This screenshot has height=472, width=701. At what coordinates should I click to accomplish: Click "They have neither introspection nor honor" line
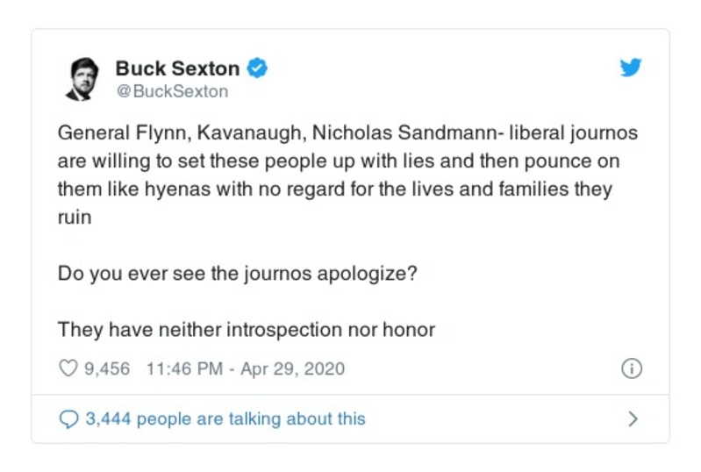pyautogui.click(x=247, y=330)
